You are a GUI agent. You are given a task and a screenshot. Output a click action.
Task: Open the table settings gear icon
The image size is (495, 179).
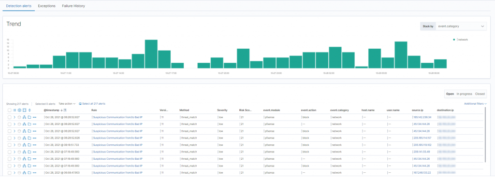(x=19, y=110)
